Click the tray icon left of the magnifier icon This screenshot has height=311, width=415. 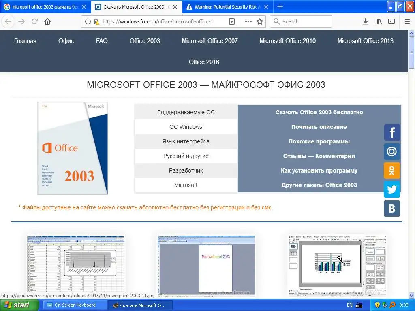(385, 305)
